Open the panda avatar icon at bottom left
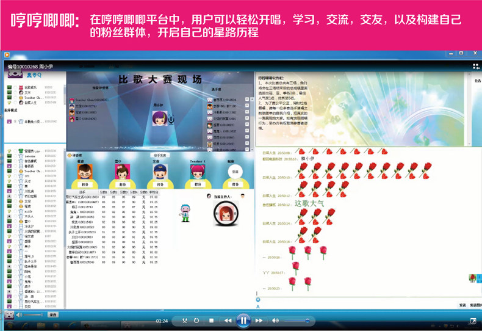The width and height of the screenshot is (482, 331). pos(9,315)
